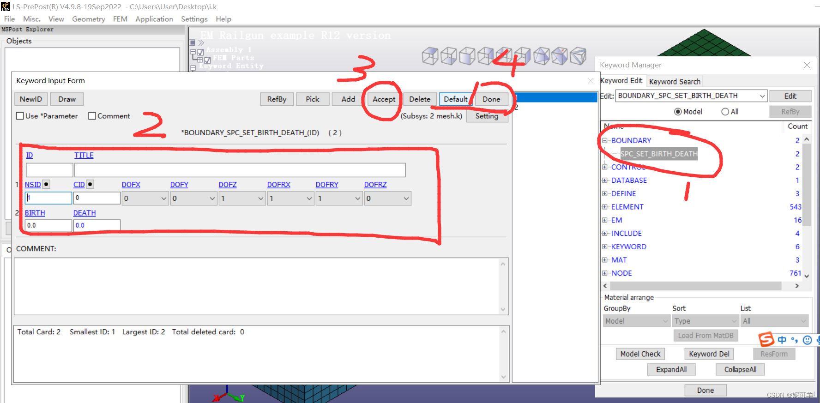
Task: Click the Sogou input method S logo
Action: point(766,340)
